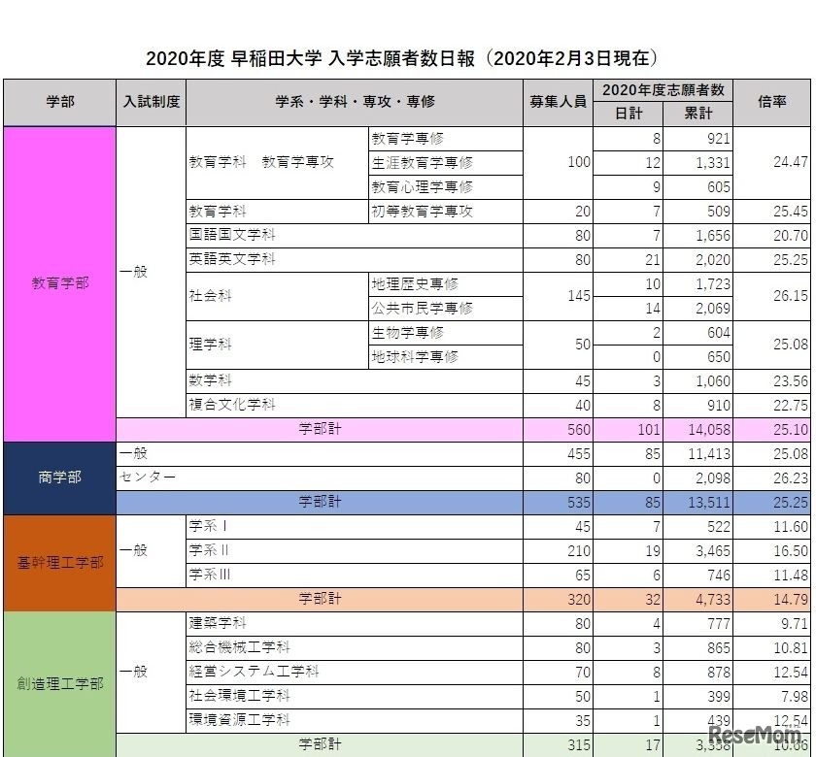Click the 日計 sub-column header
The image size is (816, 757).
[x=627, y=112]
